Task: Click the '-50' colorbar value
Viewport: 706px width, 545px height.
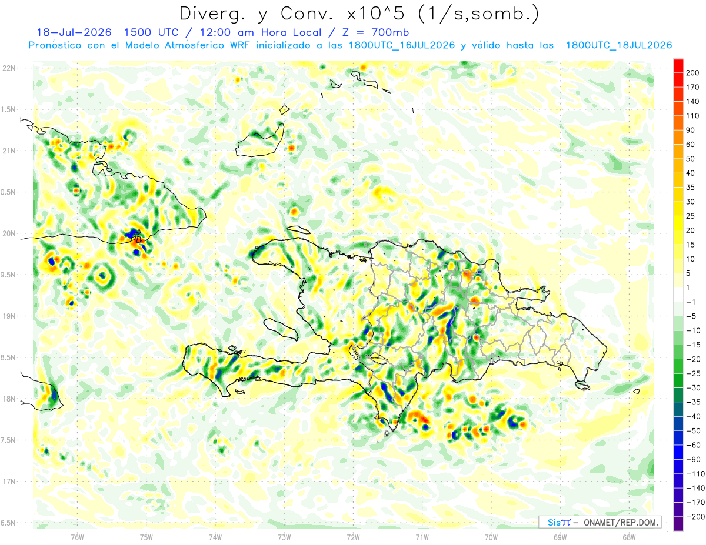Action: (x=692, y=430)
